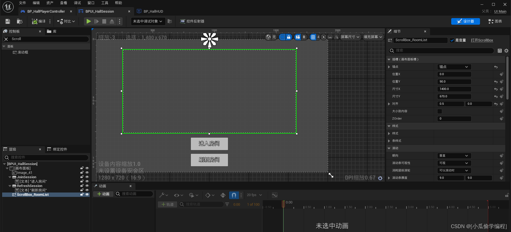The width and height of the screenshot is (511, 232).
Task: Click the DPI scale settings gear
Action: click(x=380, y=178)
